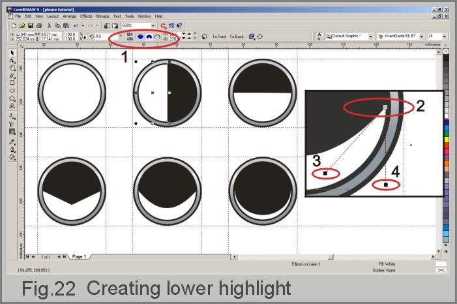
Task: Open the Fill tool flyout
Action: (12, 157)
